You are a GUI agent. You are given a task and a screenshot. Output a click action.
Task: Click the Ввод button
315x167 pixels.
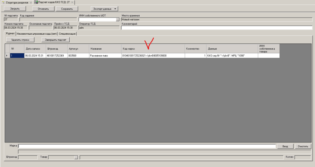[x=285, y=146]
